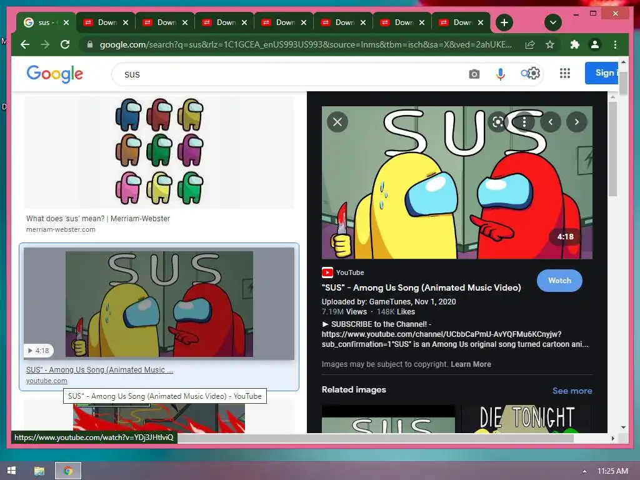Open DIE TONIGHT related image

tap(526, 418)
